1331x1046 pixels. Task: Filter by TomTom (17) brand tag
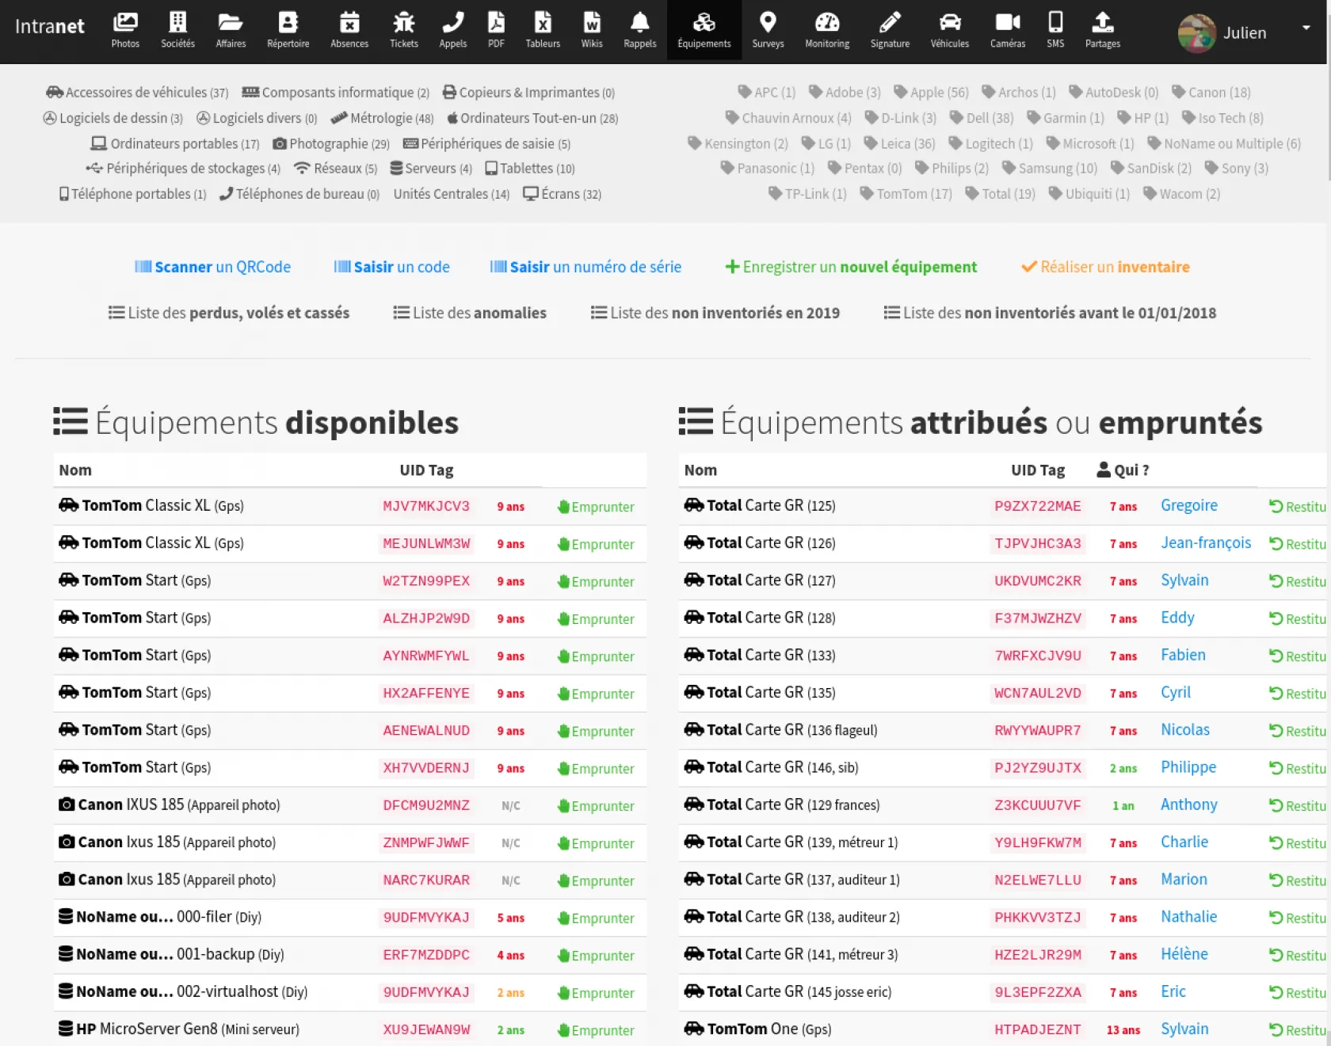(906, 194)
